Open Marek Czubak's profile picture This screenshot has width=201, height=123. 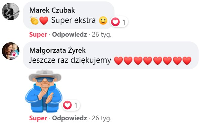10,11
